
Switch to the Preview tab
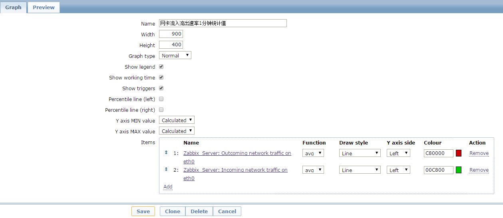[44, 7]
